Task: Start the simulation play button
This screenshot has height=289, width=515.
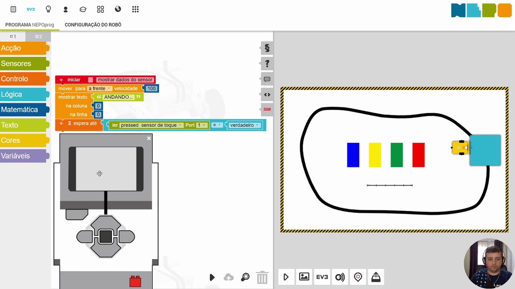Action: (x=286, y=277)
